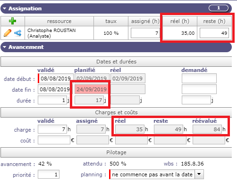Click the Assignation count badge showing 1

[219, 8]
